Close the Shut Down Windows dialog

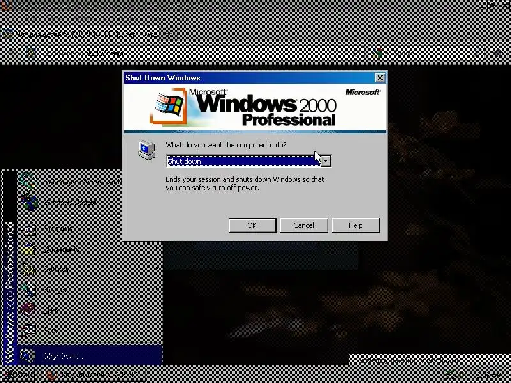coord(379,77)
